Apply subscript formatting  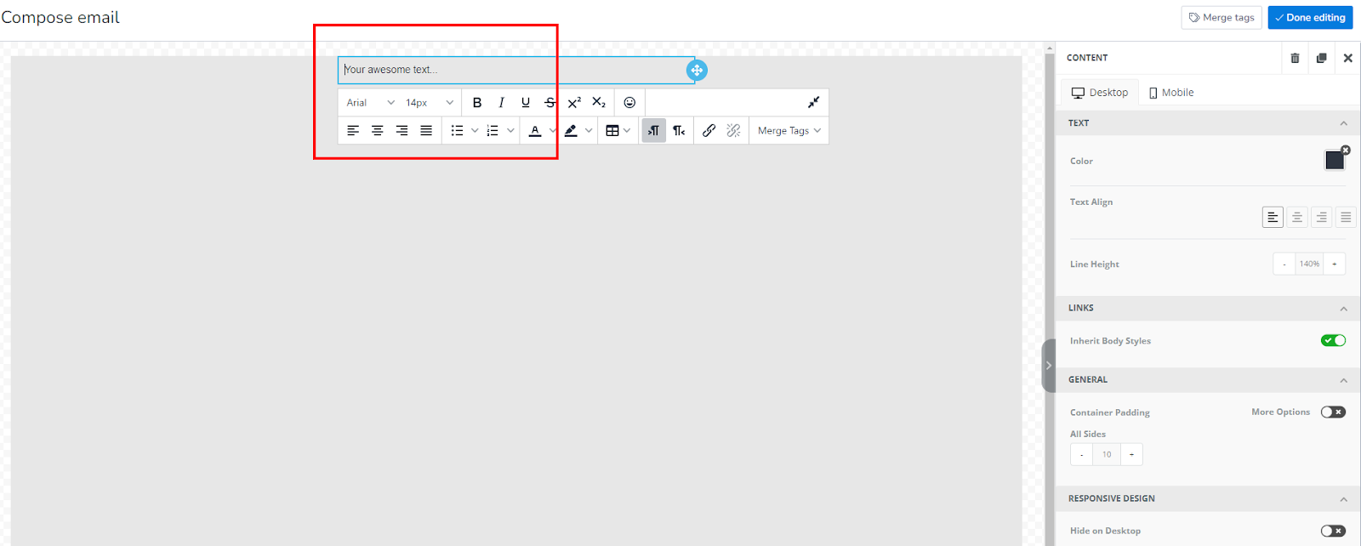click(599, 103)
